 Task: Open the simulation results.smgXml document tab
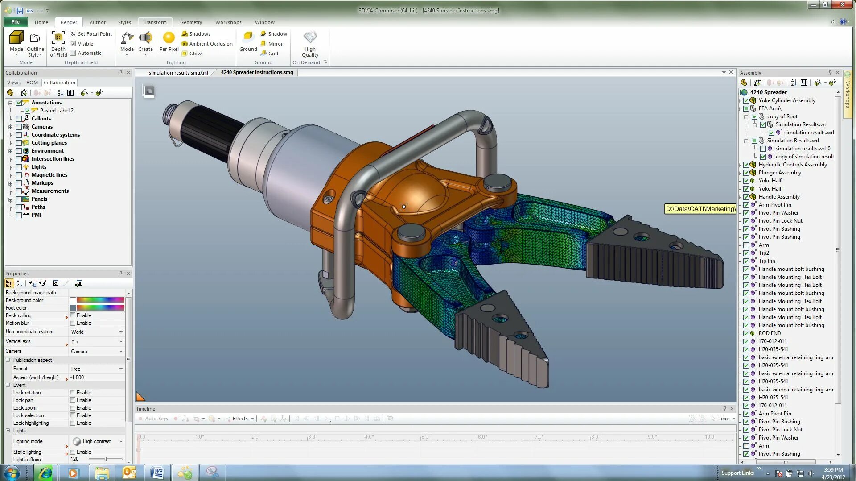pos(178,73)
